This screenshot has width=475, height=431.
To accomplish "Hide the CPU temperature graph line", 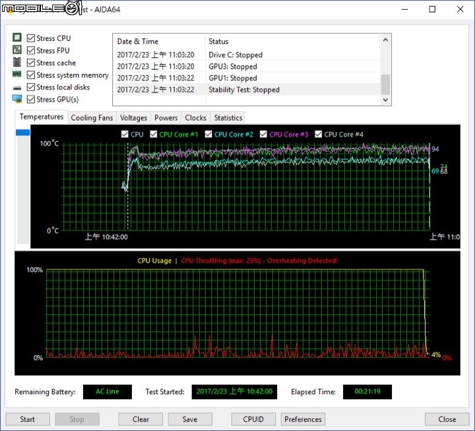I will pos(125,134).
